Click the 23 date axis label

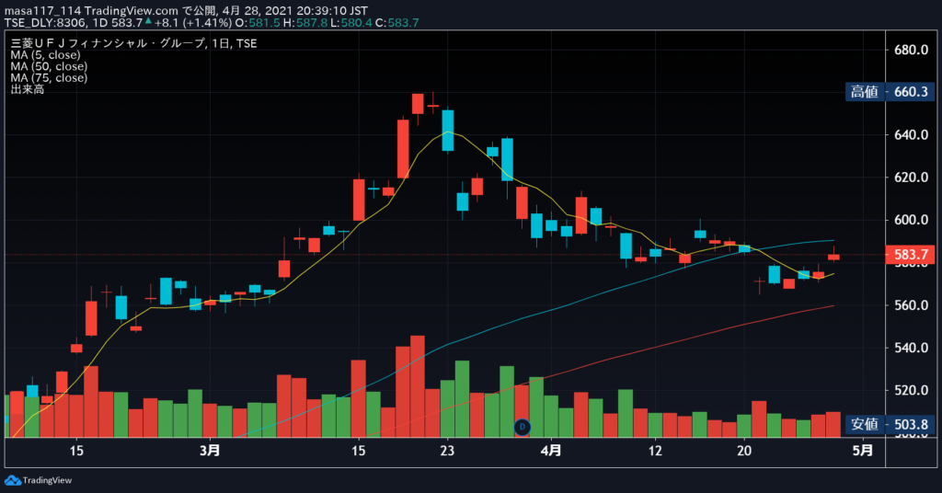(447, 451)
